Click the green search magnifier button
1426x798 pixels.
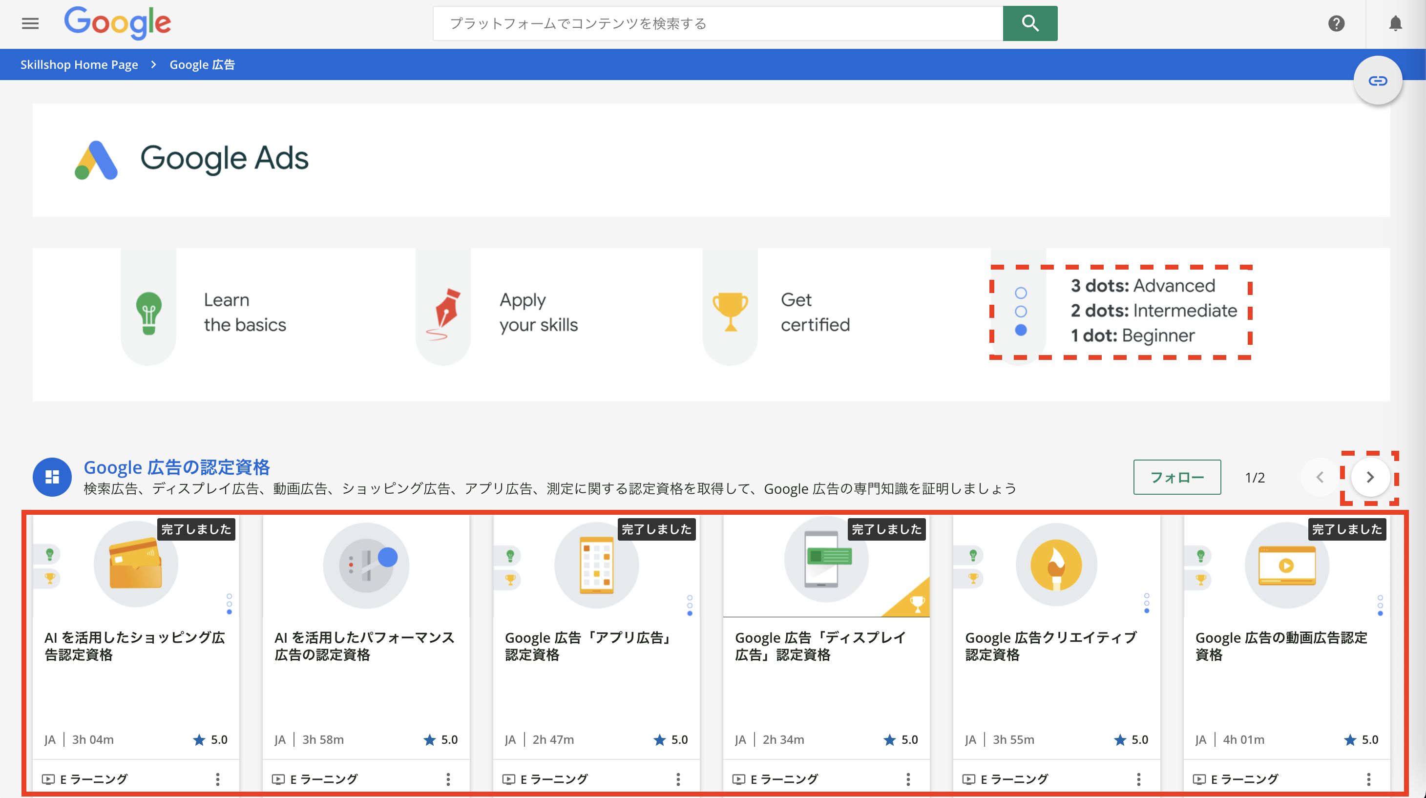click(1029, 23)
